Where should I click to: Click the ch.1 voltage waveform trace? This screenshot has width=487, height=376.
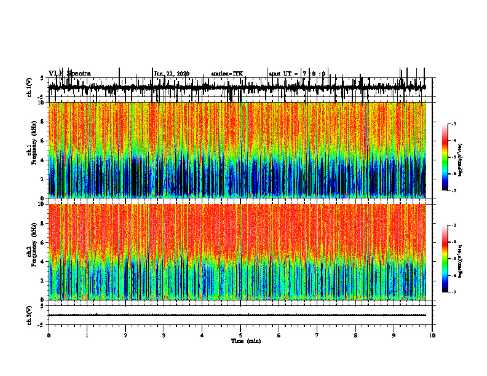pyautogui.click(x=237, y=87)
